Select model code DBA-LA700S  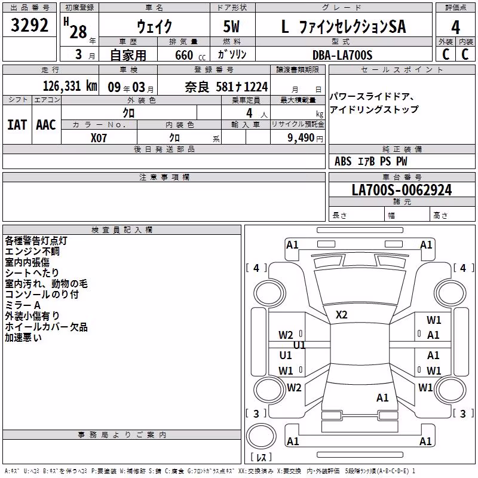point(342,55)
